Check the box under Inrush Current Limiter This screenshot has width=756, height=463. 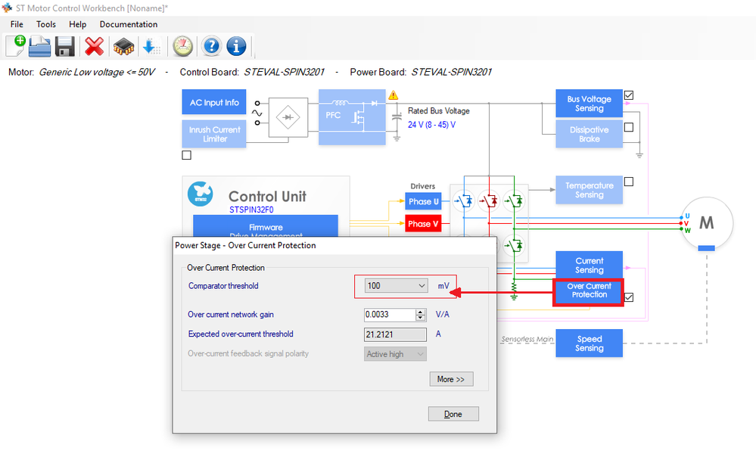pos(187,155)
